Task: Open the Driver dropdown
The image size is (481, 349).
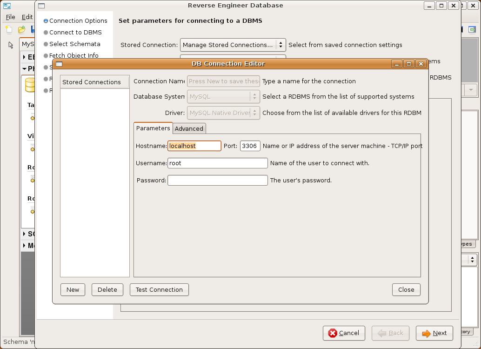Action: [223, 113]
